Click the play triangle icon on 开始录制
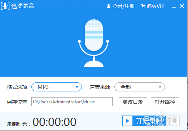Viewport: 188px width, 131px height. 128,121
